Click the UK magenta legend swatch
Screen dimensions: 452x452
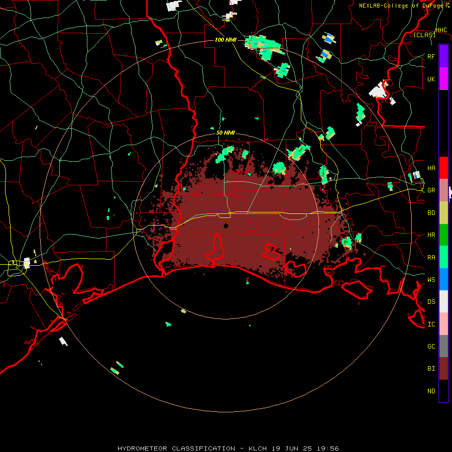point(443,79)
